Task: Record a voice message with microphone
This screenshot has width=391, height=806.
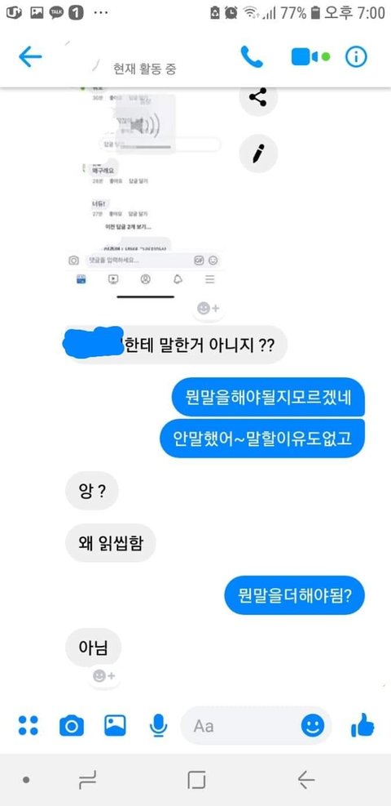Action: pos(158,725)
